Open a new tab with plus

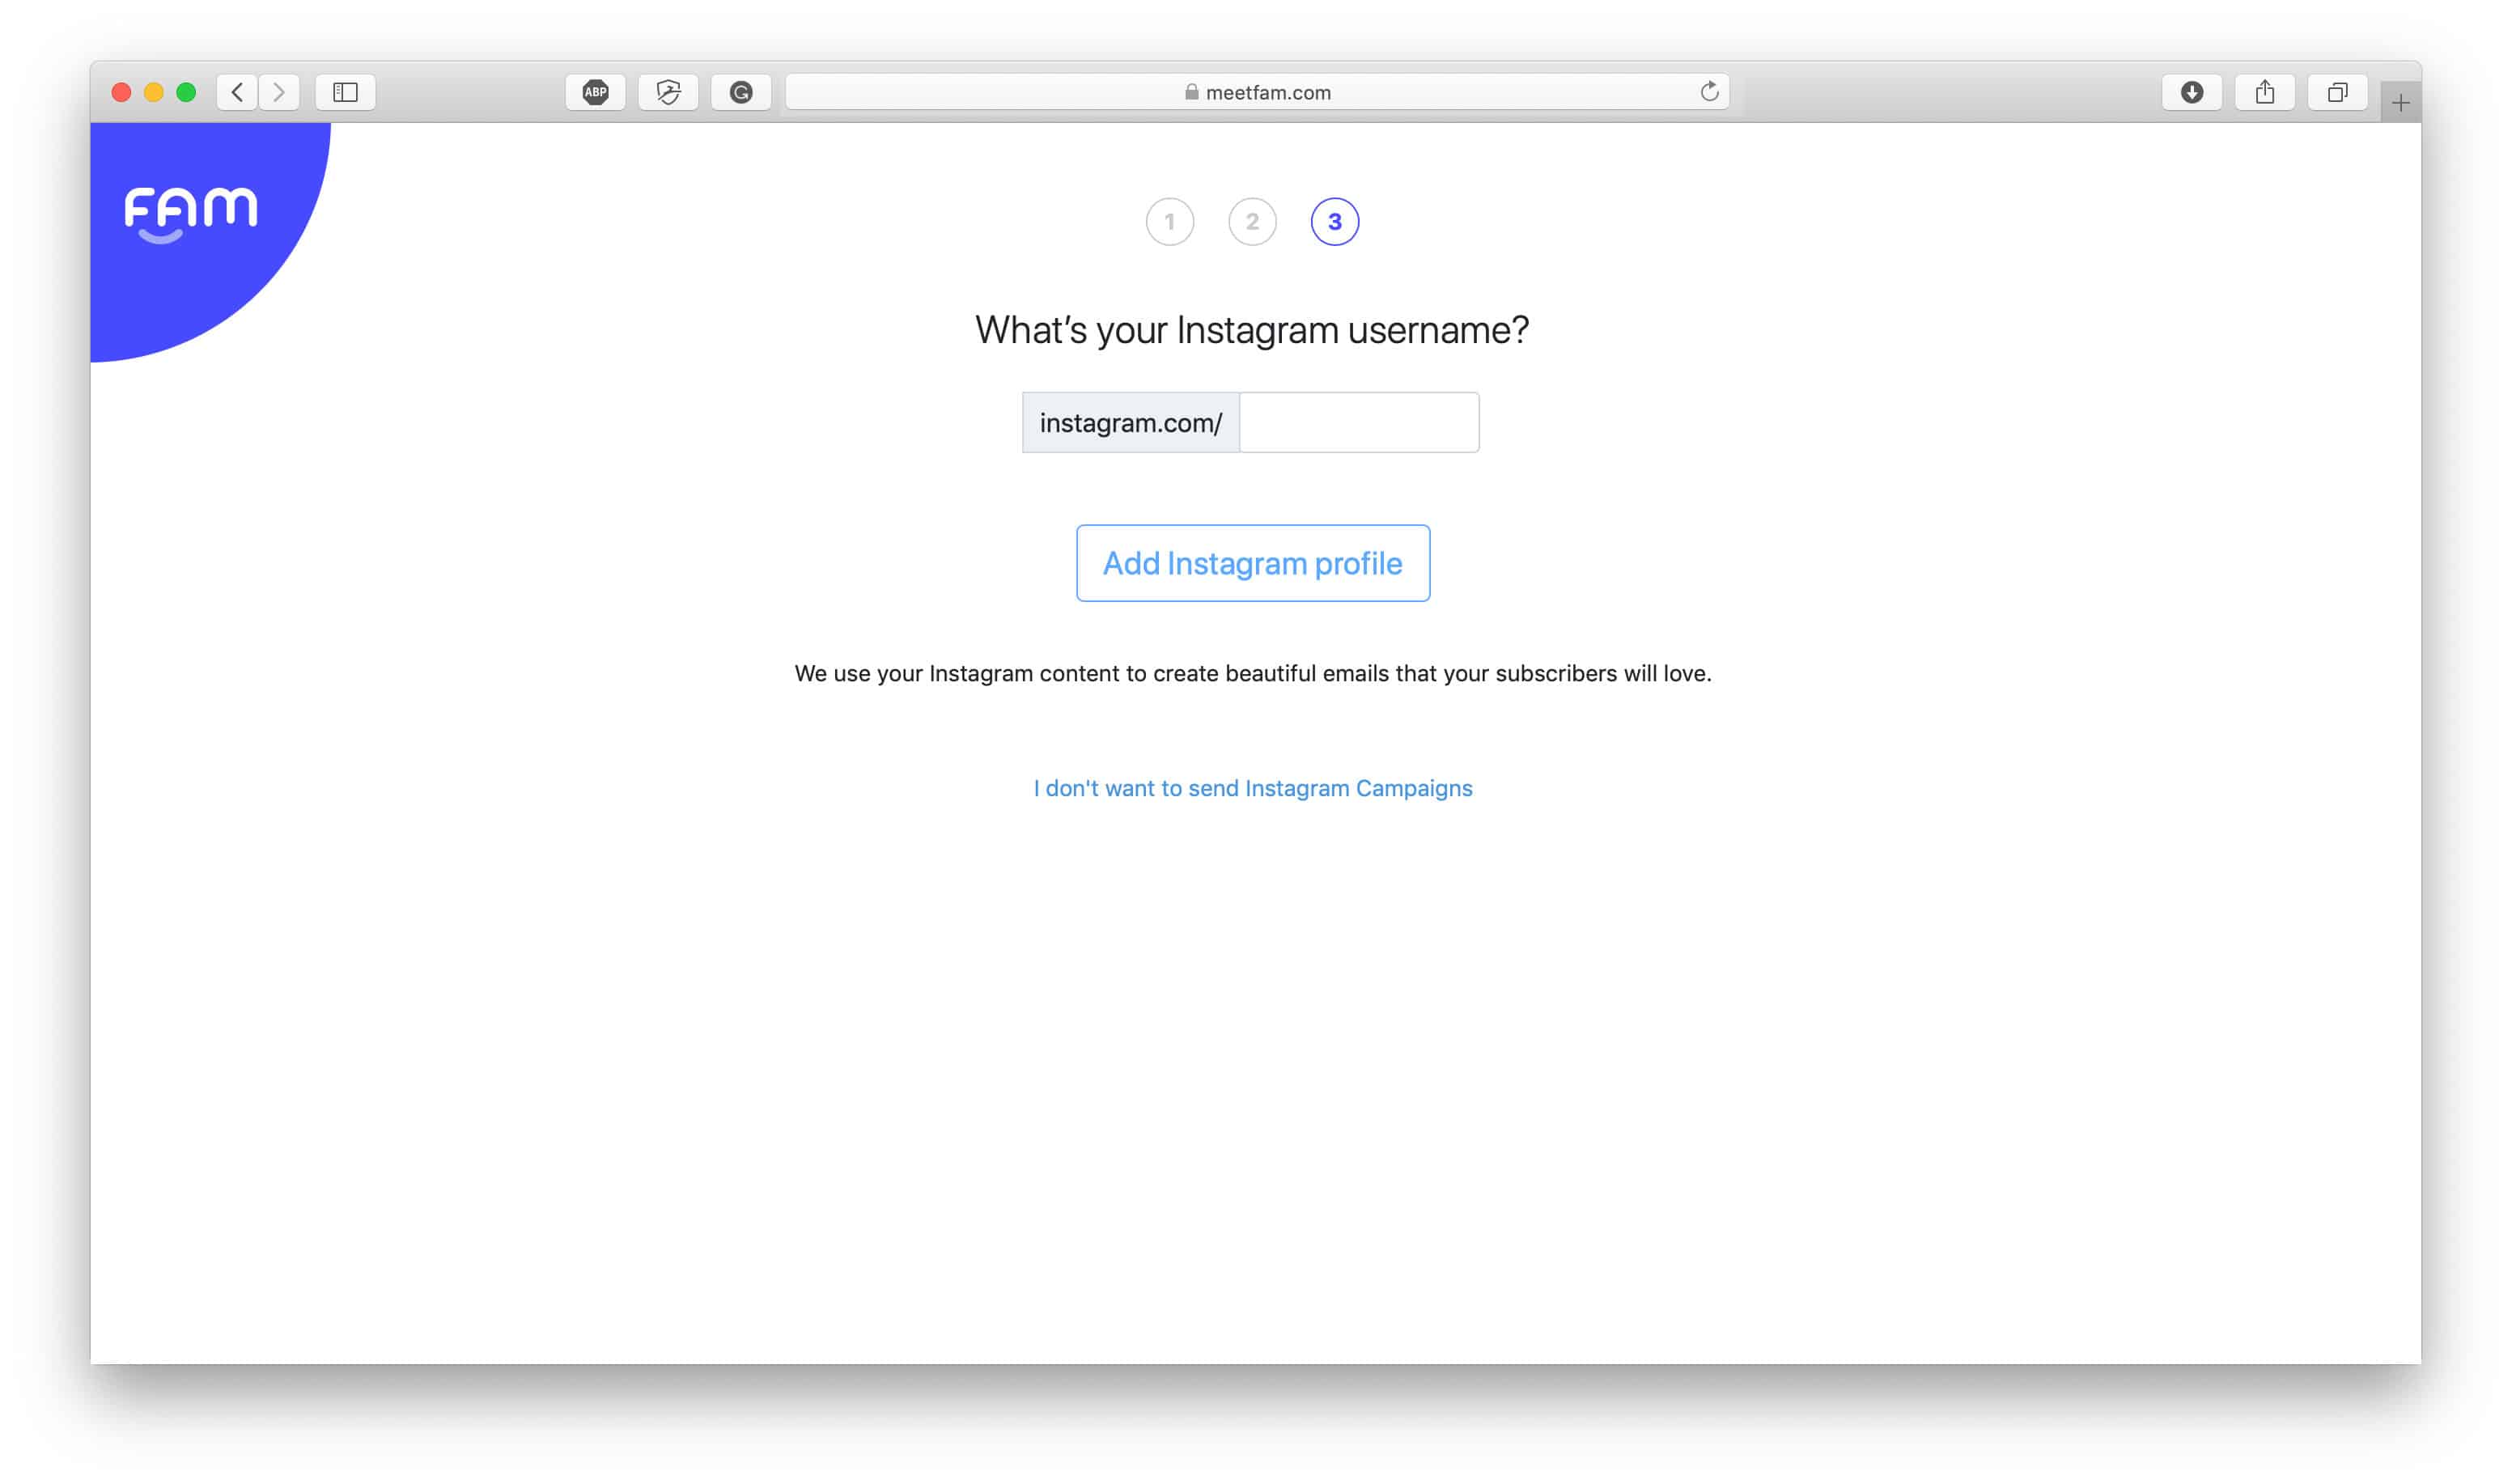point(2401,102)
